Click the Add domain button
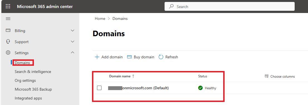This screenshot has width=308, height=105. coord(109,57)
